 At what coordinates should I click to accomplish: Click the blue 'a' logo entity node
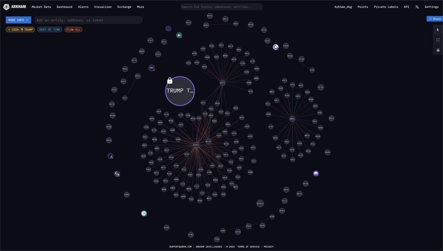point(168,28)
